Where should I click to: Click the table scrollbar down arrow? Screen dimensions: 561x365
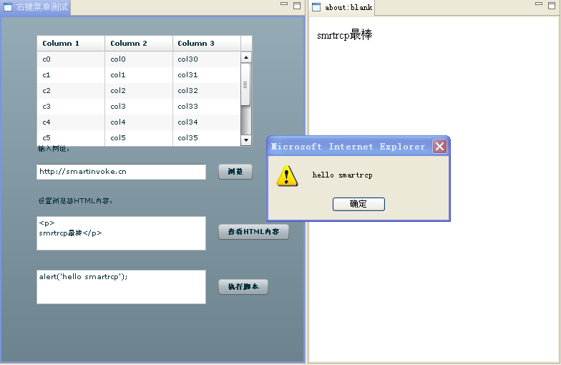coord(246,140)
